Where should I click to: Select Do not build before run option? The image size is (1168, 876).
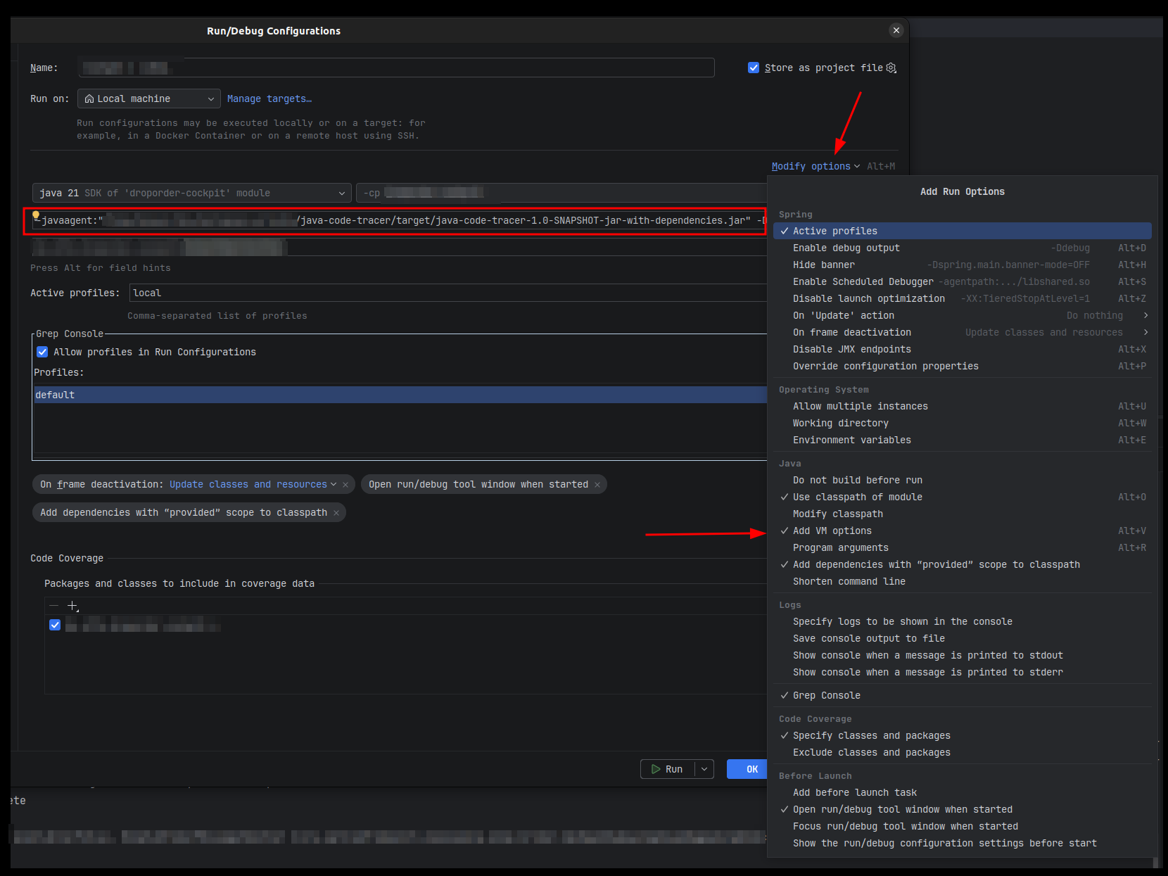[x=962, y=480]
